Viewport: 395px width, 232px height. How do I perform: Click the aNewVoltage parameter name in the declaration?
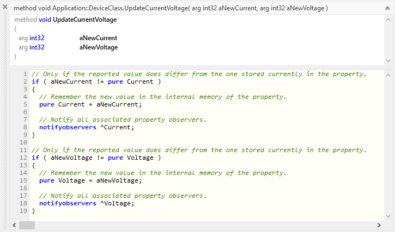pos(98,47)
